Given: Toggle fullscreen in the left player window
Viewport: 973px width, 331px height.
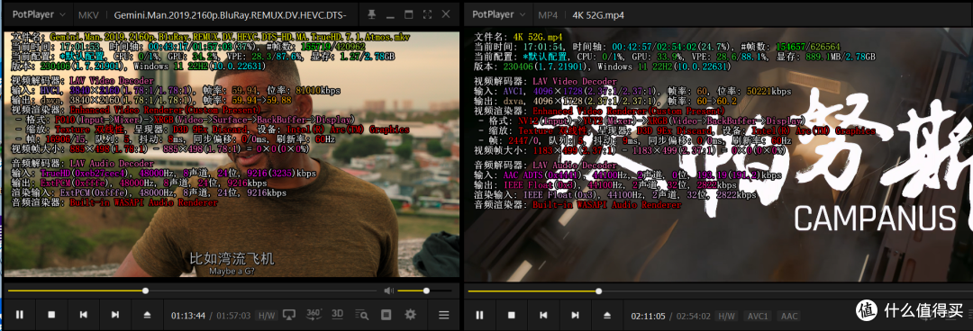Looking at the screenshot, I should coord(427,14).
